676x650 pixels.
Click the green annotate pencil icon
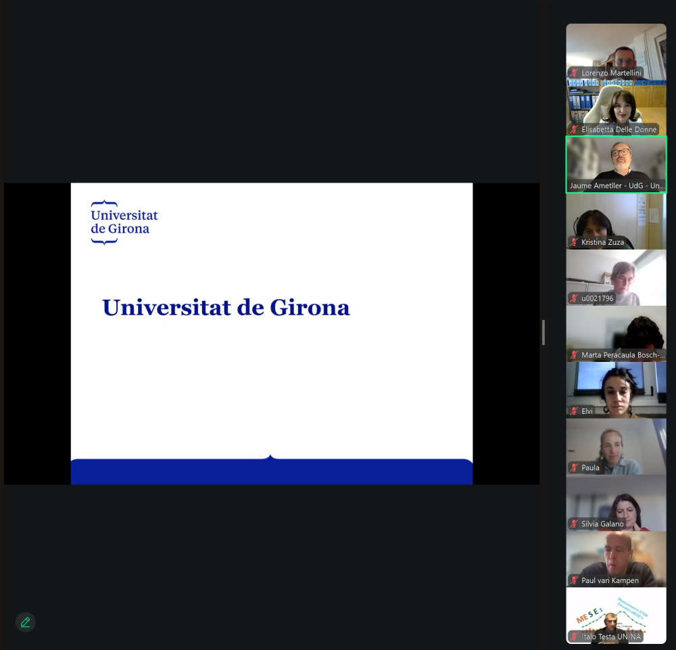(25, 622)
